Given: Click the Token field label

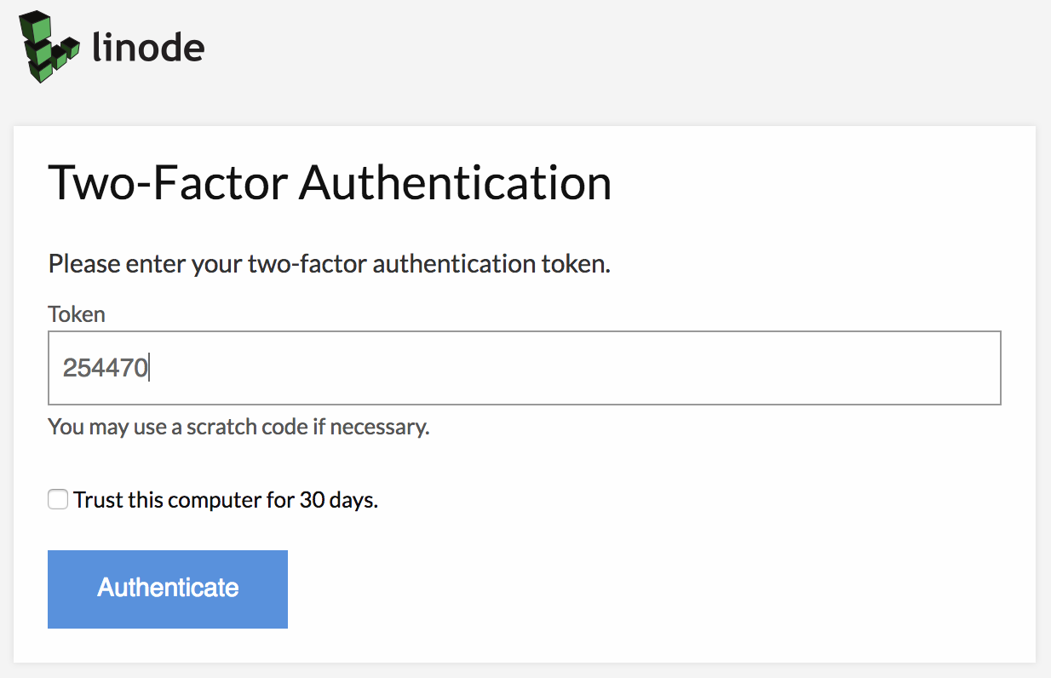Looking at the screenshot, I should 77,314.
